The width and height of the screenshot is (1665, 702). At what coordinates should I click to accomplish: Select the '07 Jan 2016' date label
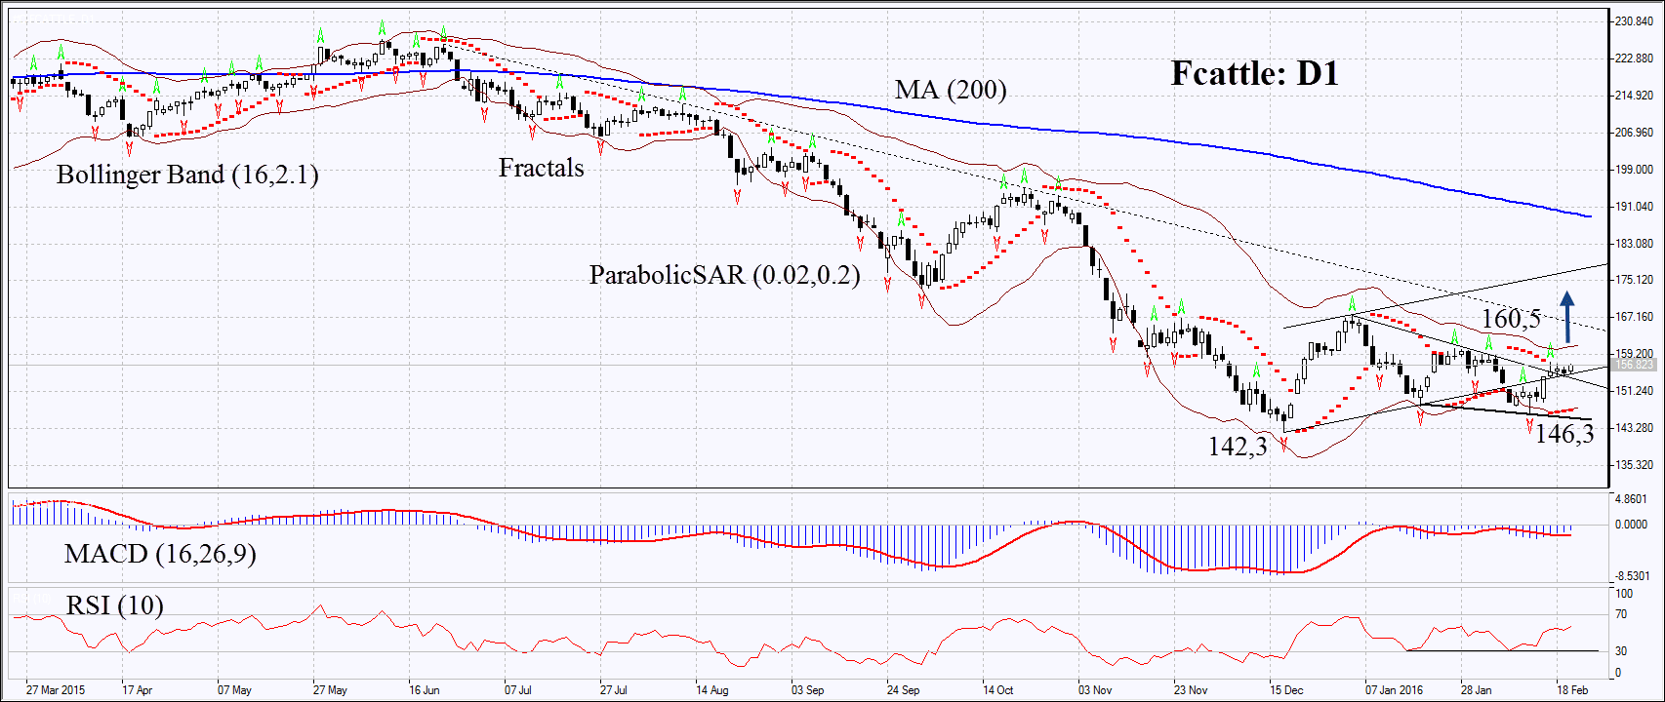[x=1394, y=690]
